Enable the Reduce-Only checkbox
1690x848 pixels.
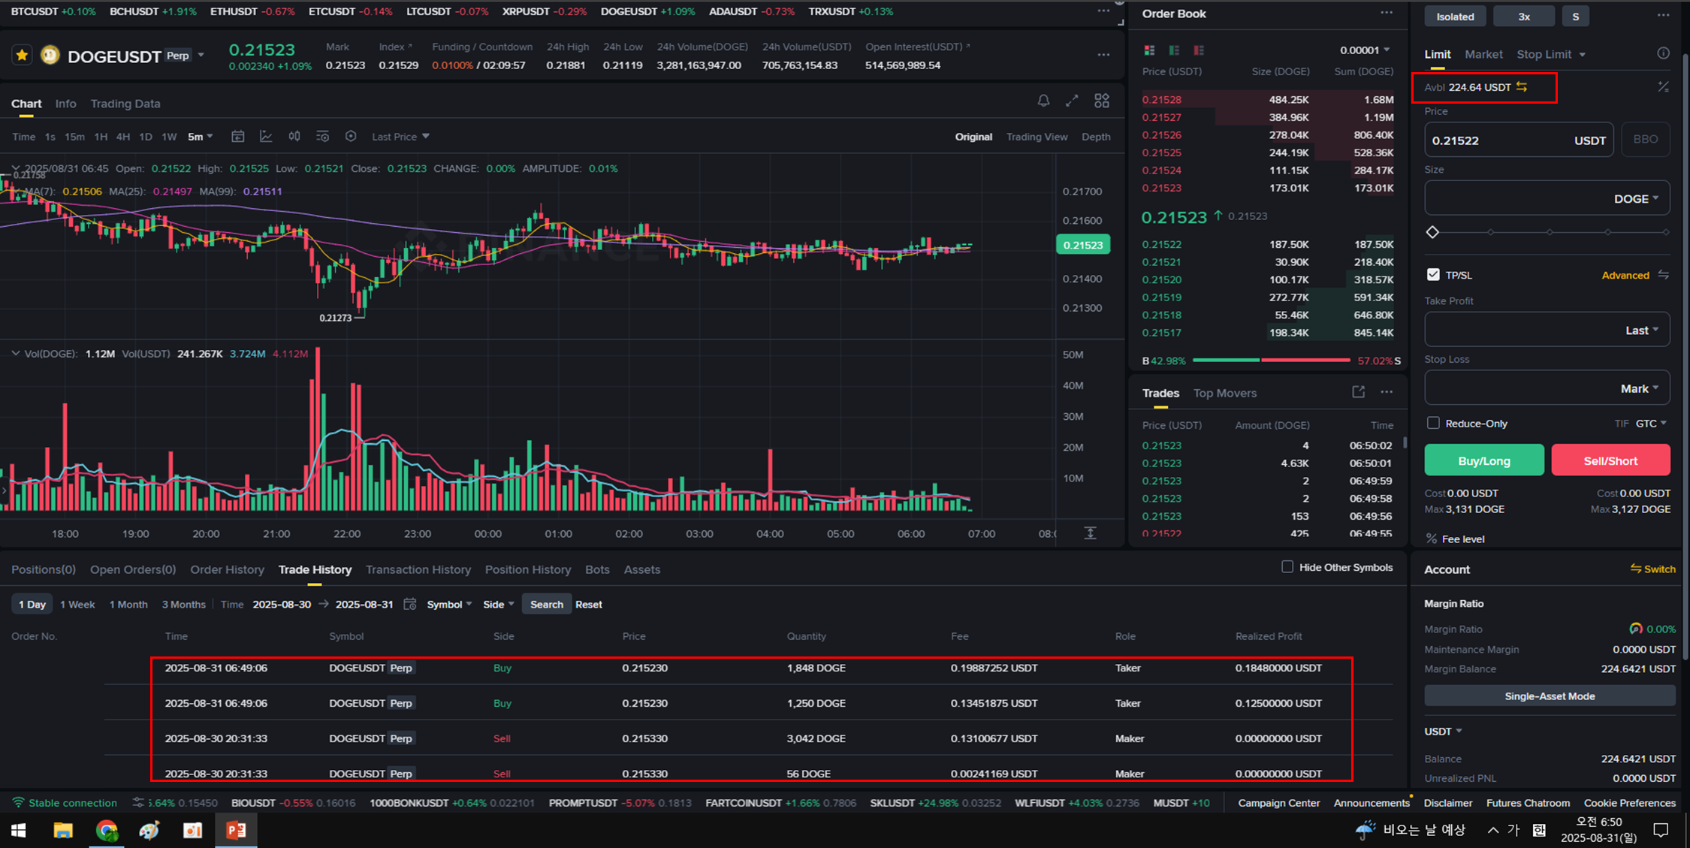pos(1433,423)
